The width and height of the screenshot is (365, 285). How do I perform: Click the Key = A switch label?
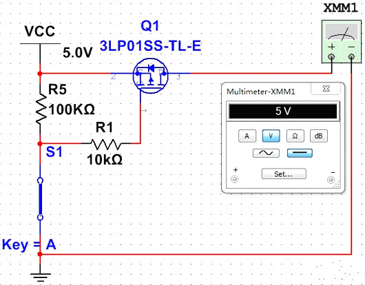click(x=29, y=244)
